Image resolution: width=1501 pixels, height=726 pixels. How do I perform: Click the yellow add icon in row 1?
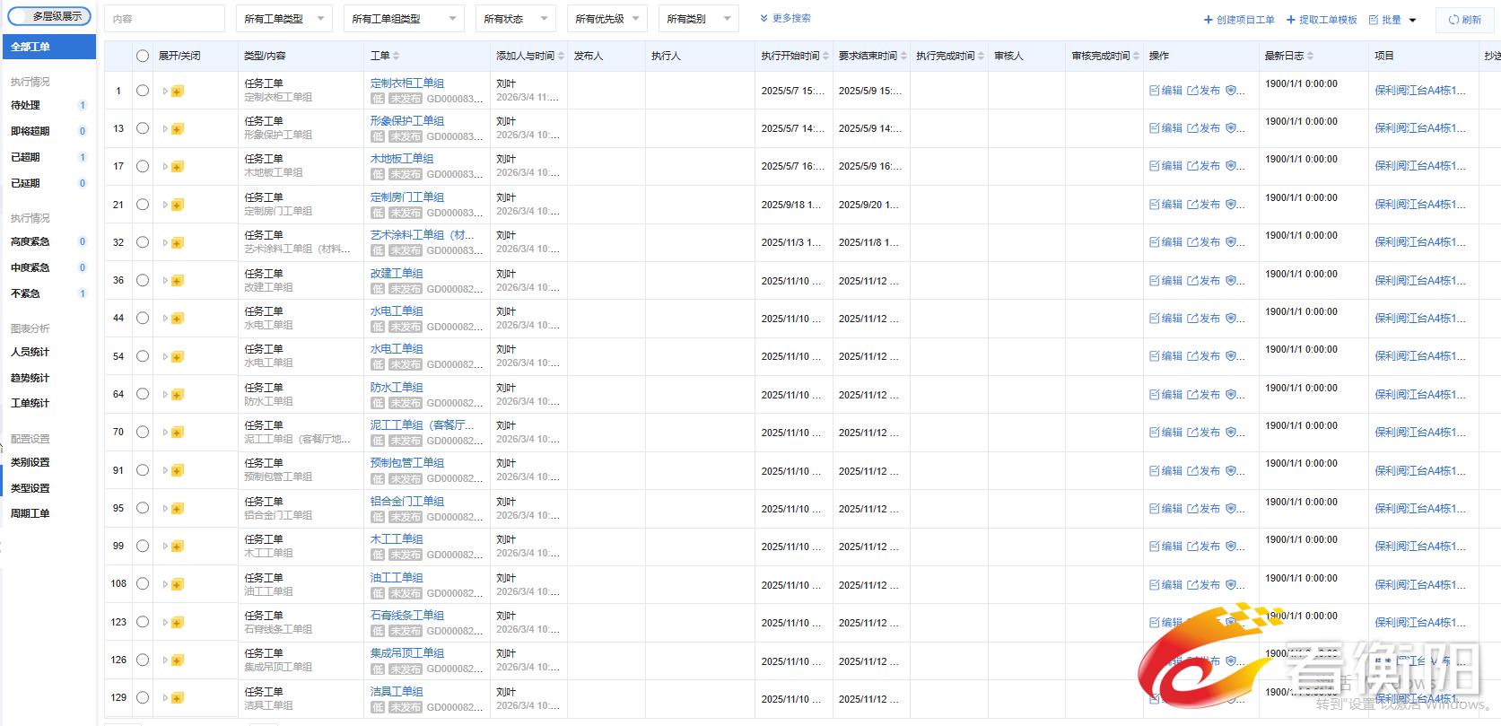(x=178, y=92)
